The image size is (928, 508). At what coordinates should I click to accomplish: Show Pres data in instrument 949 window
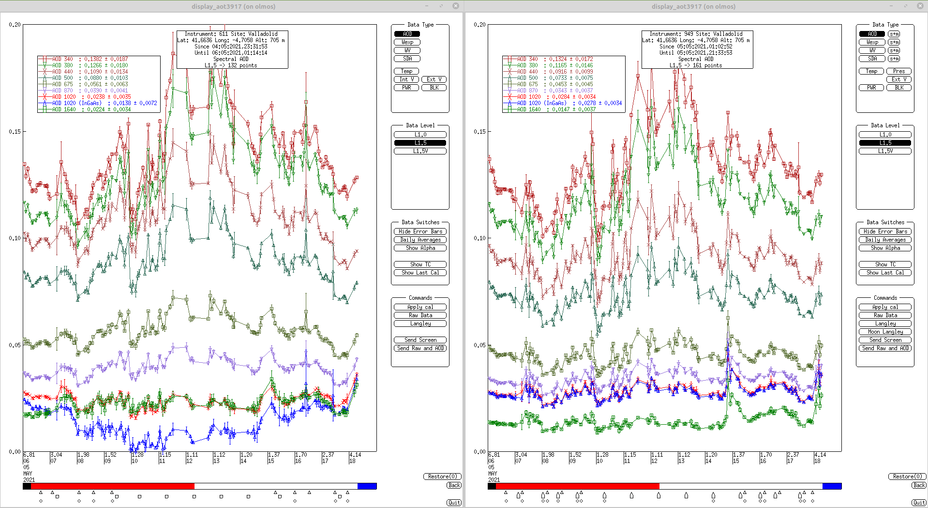(899, 71)
